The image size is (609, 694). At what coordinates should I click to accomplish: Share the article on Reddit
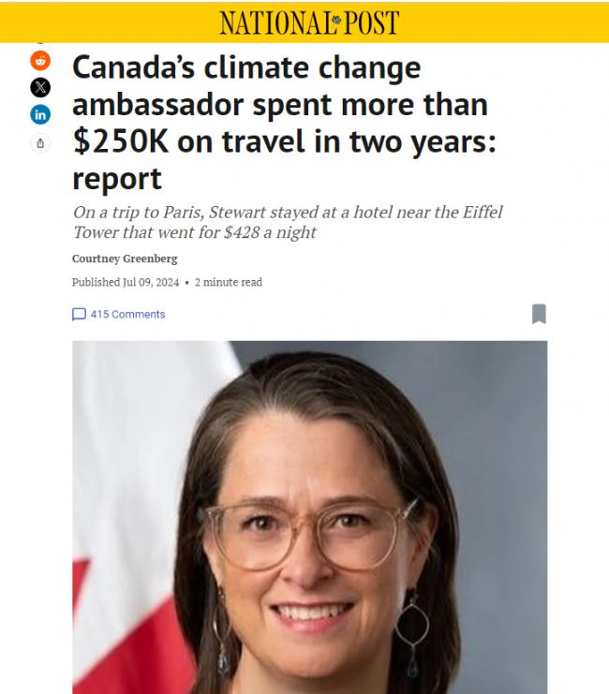[x=40, y=61]
